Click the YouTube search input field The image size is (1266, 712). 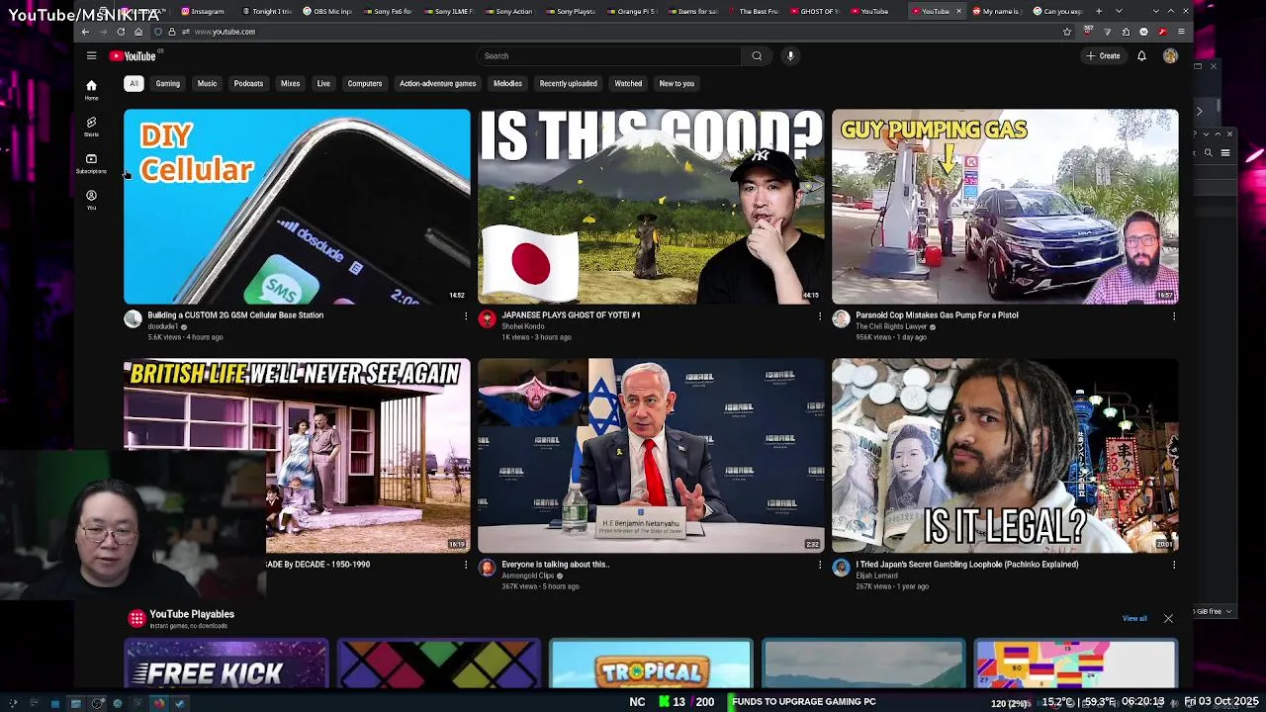click(x=608, y=56)
